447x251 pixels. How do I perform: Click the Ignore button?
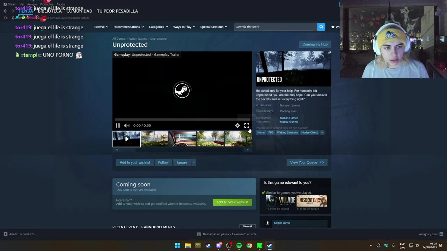tap(182, 162)
